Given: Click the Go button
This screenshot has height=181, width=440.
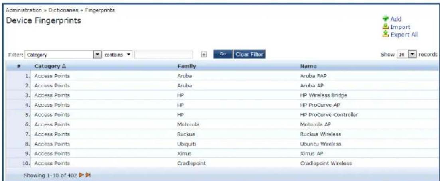Looking at the screenshot, I should pyautogui.click(x=223, y=55).
